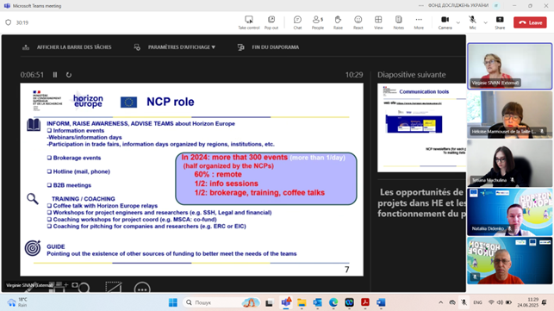
Task: Open Adobe Acrobat from taskbar
Action: pos(365,302)
